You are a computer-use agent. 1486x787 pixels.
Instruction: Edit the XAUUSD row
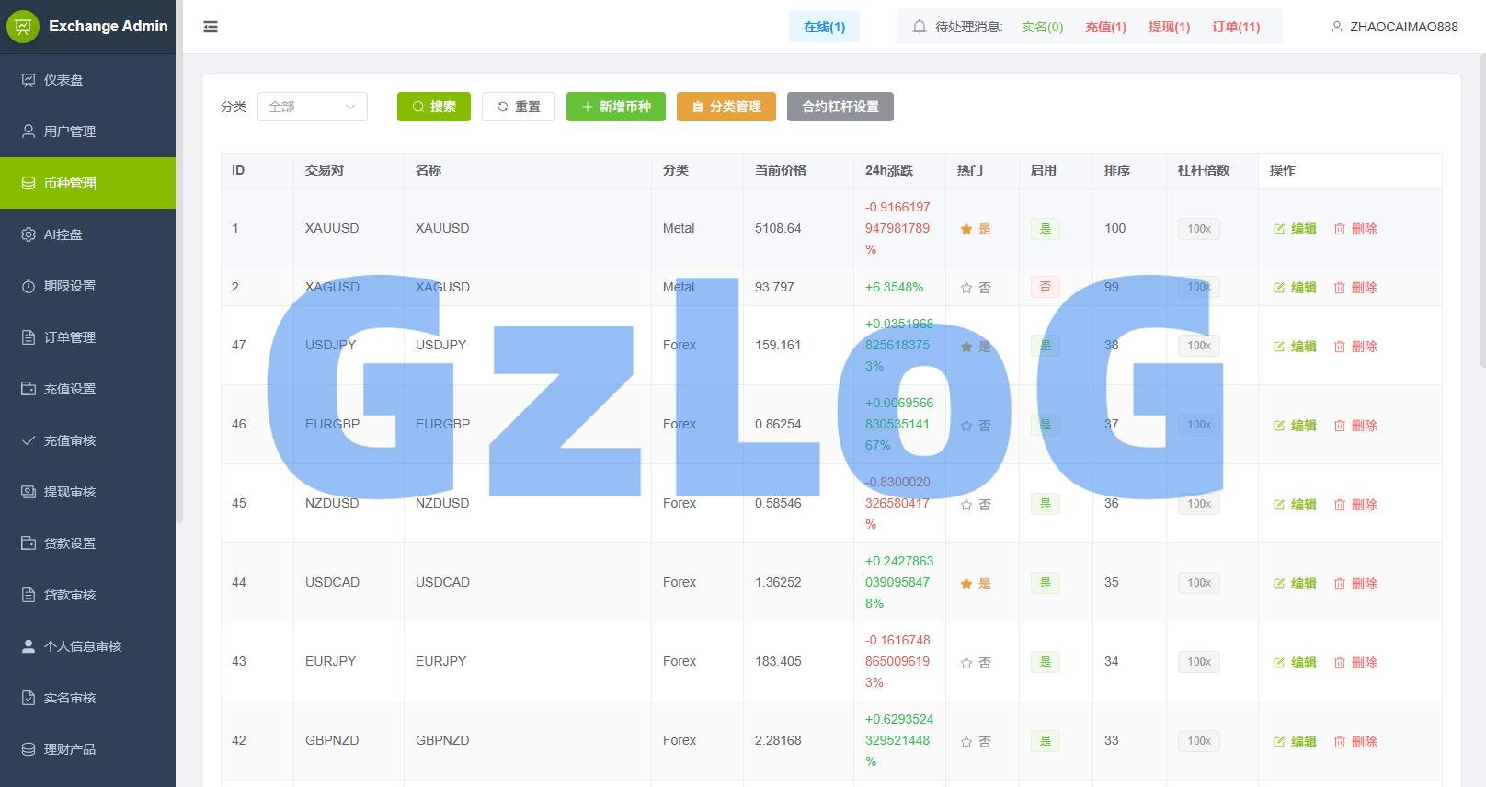[x=1295, y=229]
